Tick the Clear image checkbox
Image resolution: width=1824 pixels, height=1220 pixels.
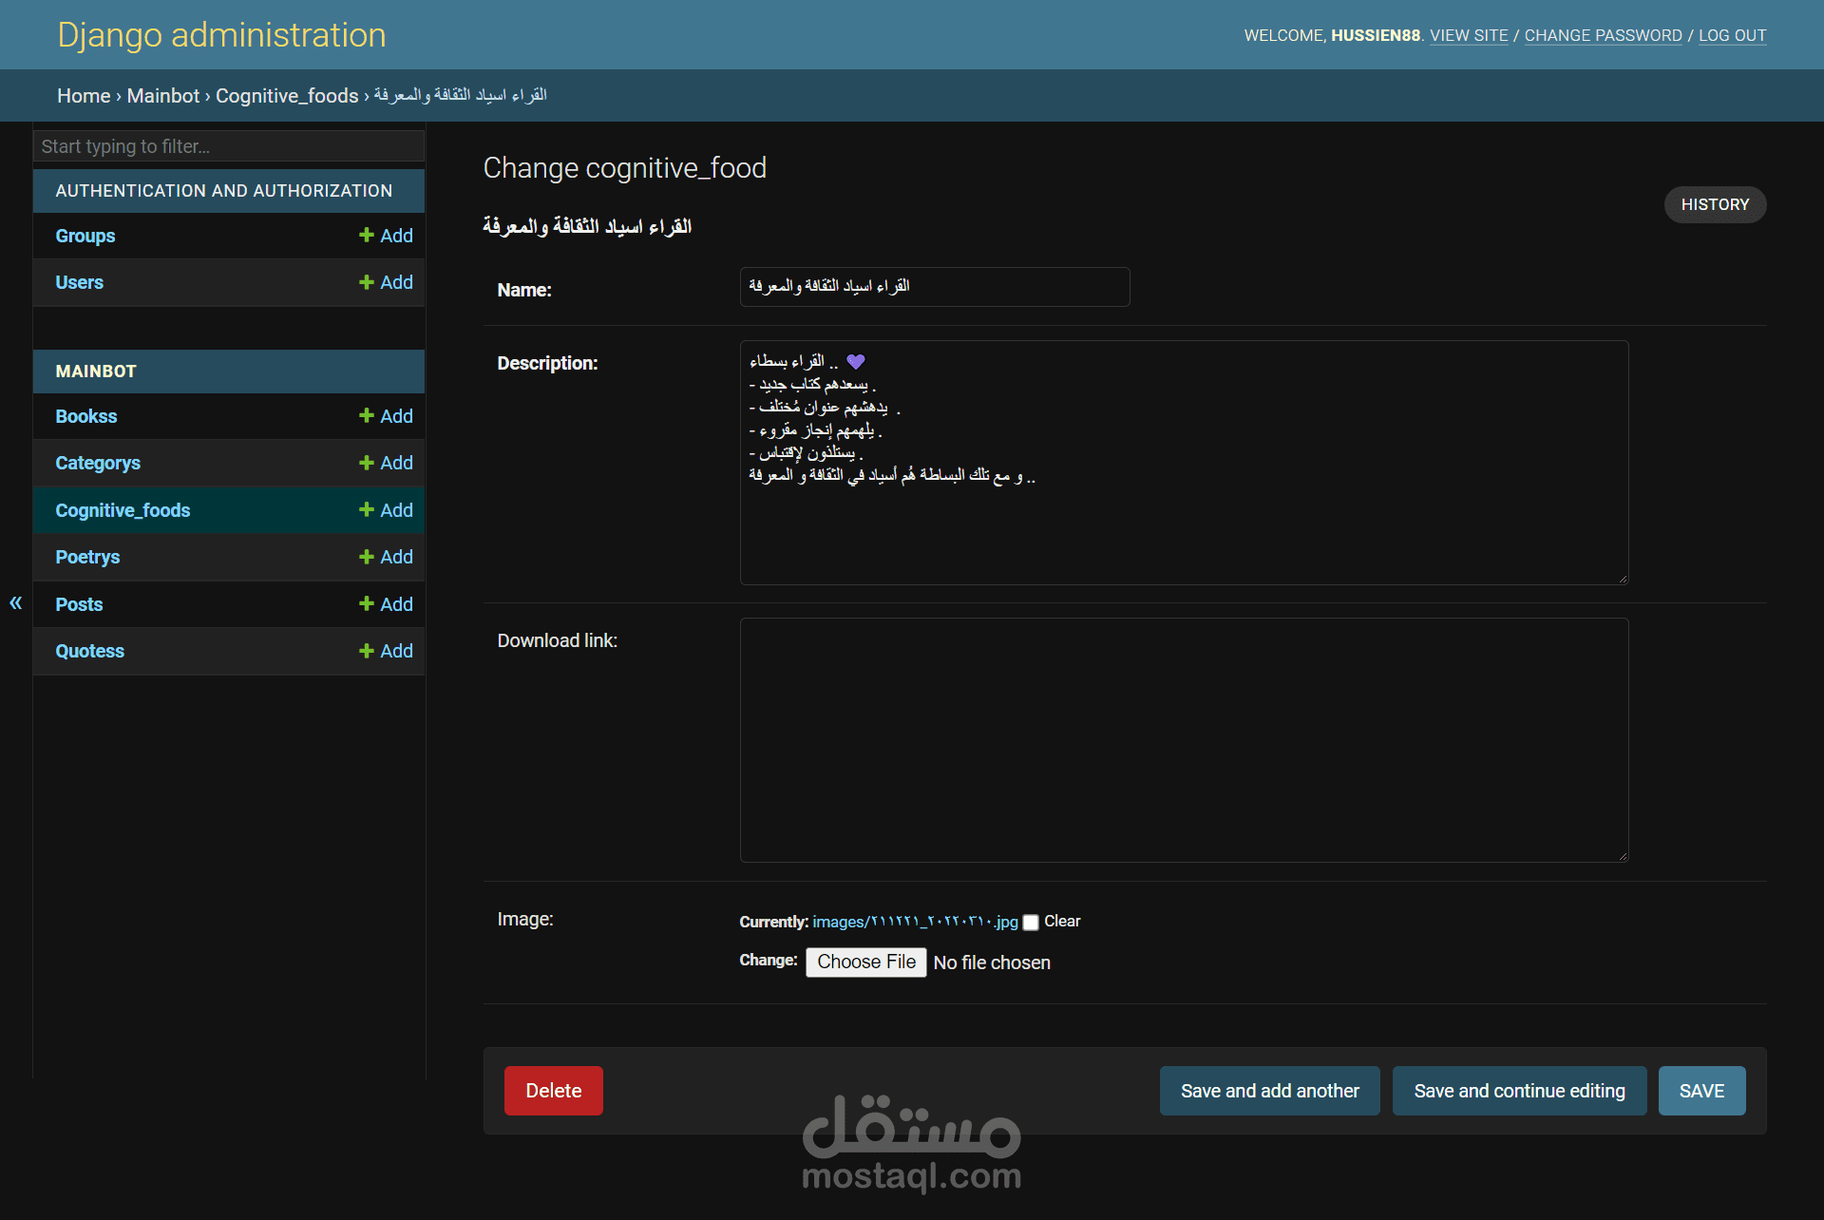[x=1031, y=923]
